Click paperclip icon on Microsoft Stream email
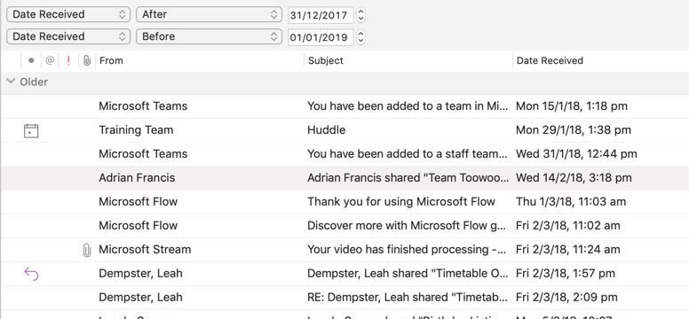The image size is (689, 319). [87, 250]
